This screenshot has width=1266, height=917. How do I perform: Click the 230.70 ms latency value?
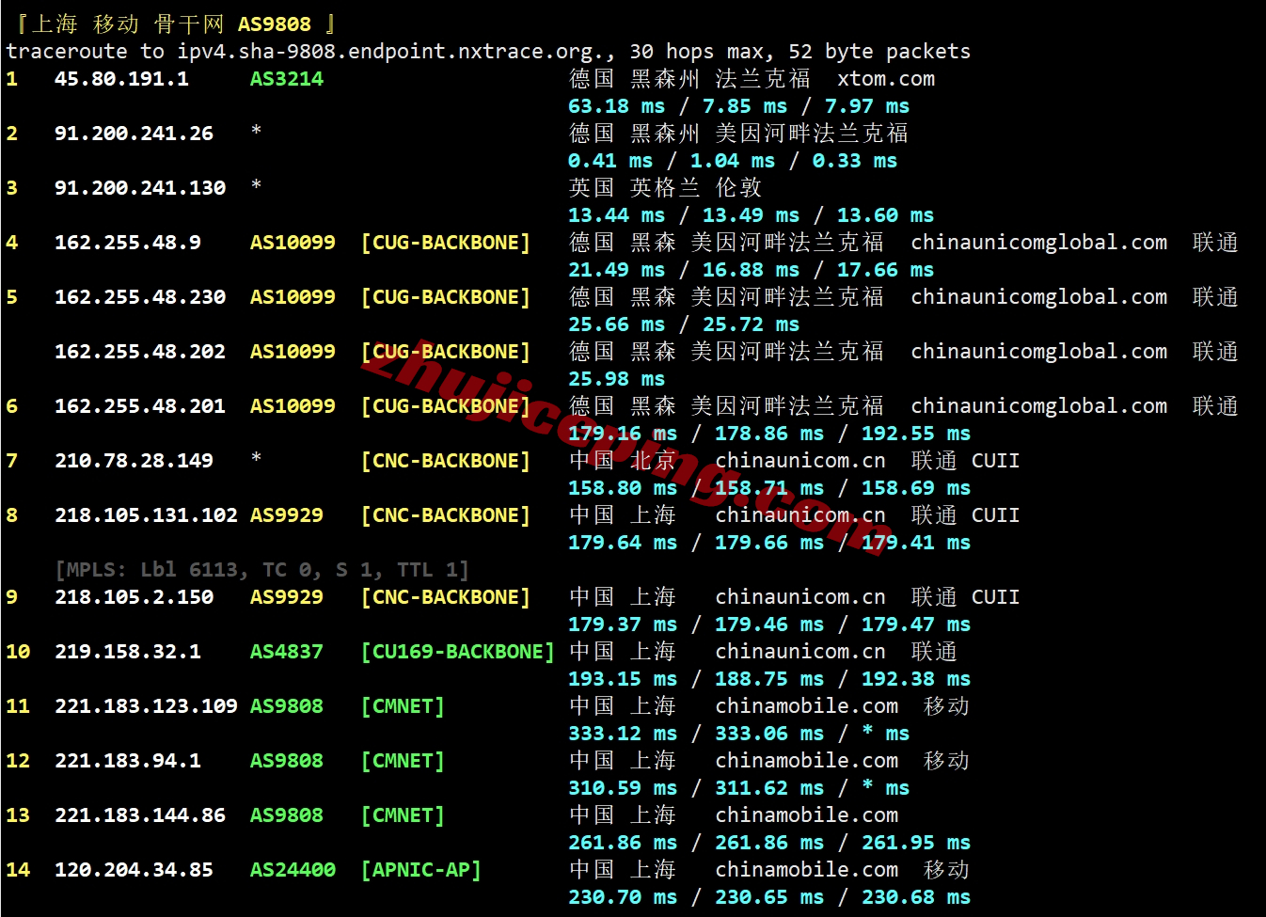[x=623, y=897]
